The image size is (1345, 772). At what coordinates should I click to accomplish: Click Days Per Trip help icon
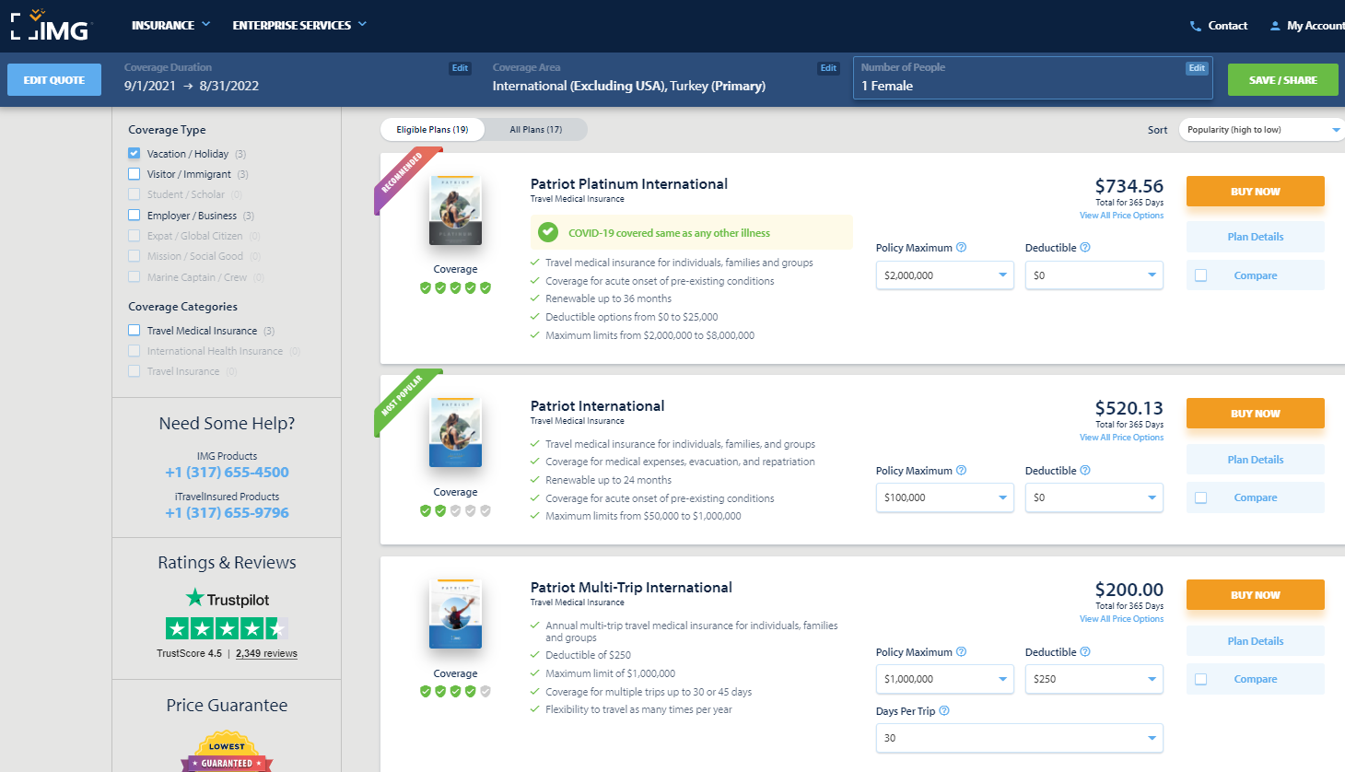coord(943,711)
